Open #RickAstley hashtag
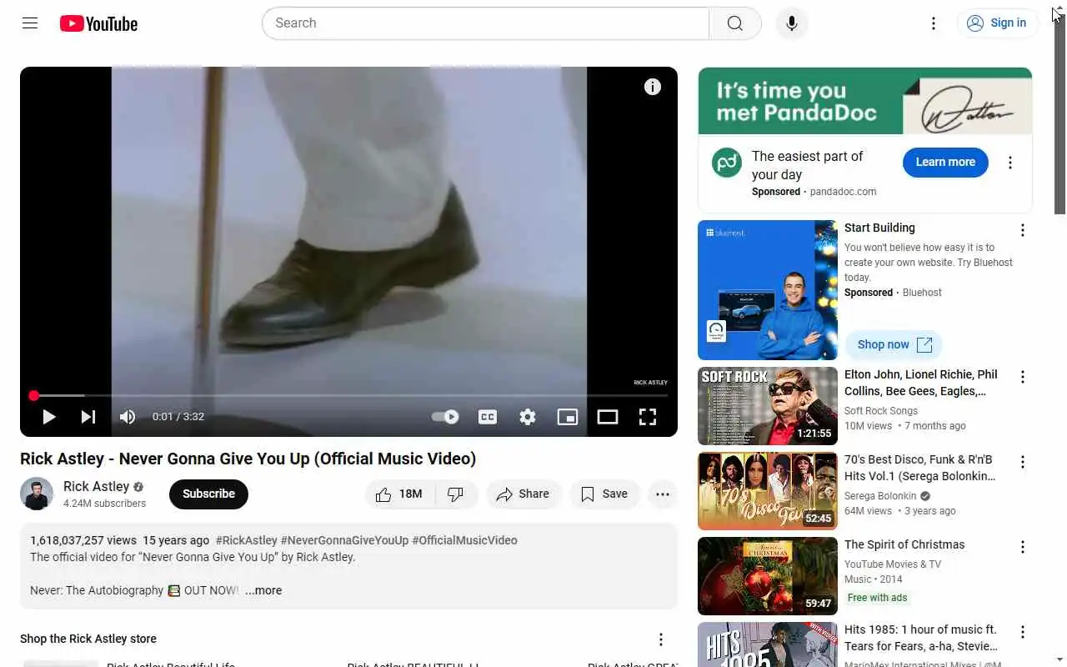Screen dimensions: 1067x667 (x=247, y=540)
